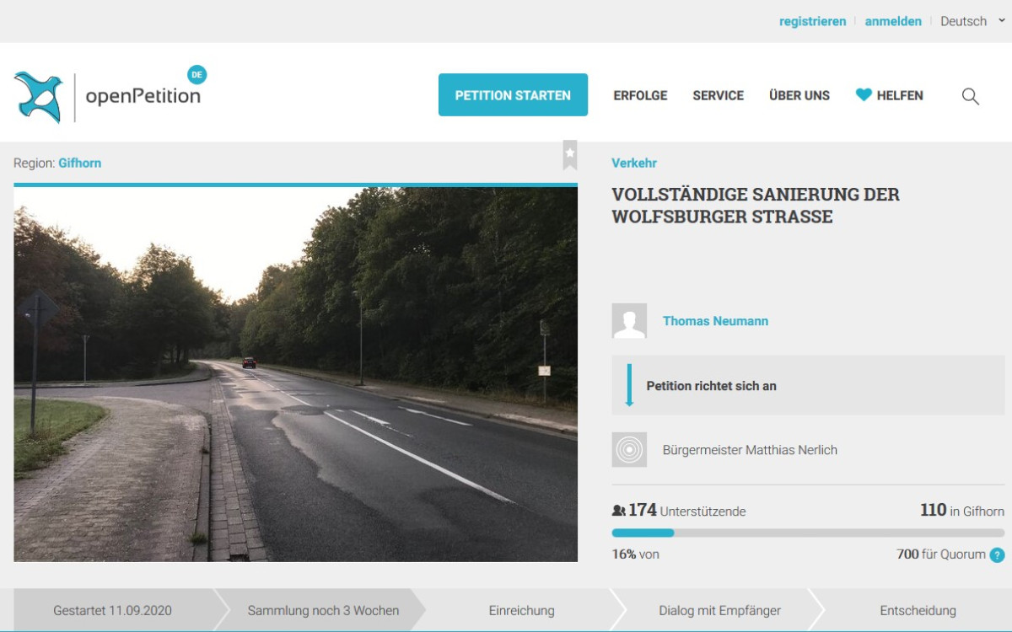Open the Service menu item
1012x632 pixels.
(x=718, y=95)
